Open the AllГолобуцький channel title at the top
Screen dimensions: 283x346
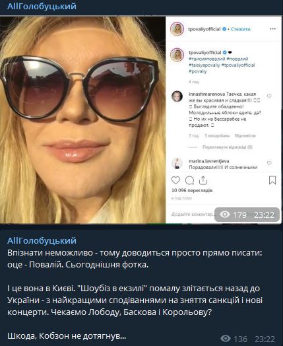(x=42, y=6)
